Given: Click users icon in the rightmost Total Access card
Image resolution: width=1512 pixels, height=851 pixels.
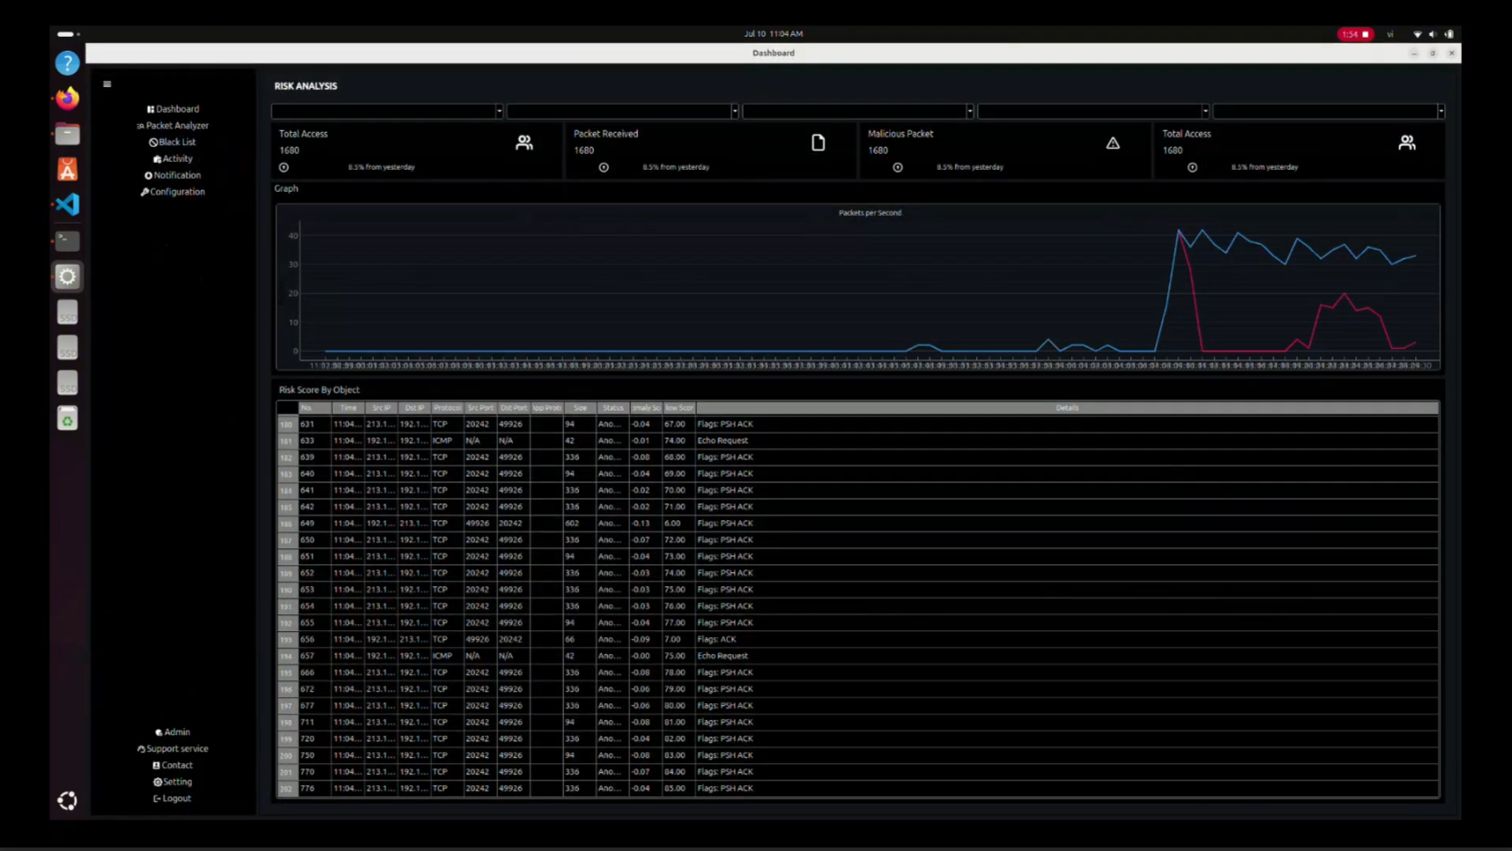Looking at the screenshot, I should click(x=1407, y=143).
